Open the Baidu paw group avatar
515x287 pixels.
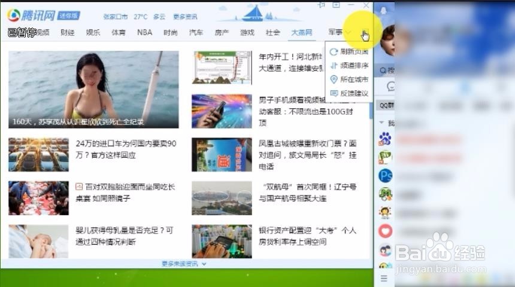point(385,139)
